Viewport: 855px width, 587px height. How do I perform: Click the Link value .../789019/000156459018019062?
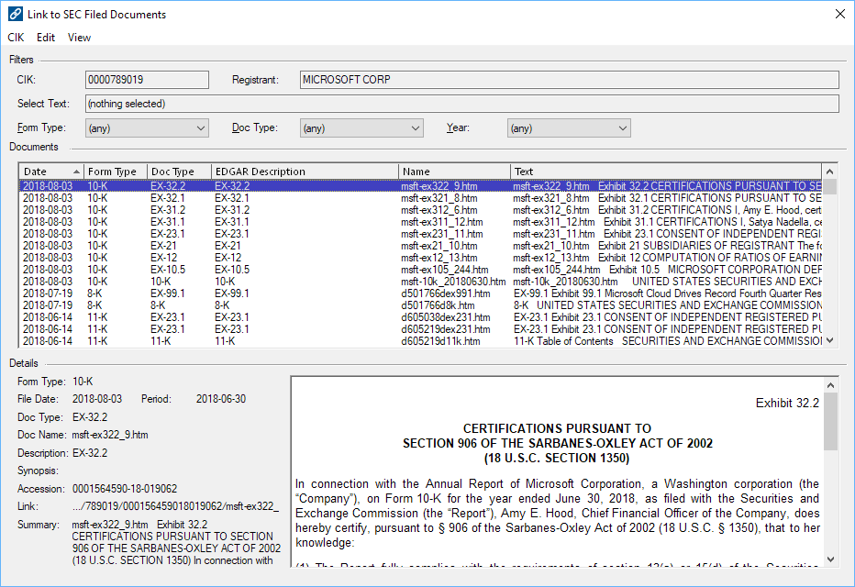click(x=175, y=506)
